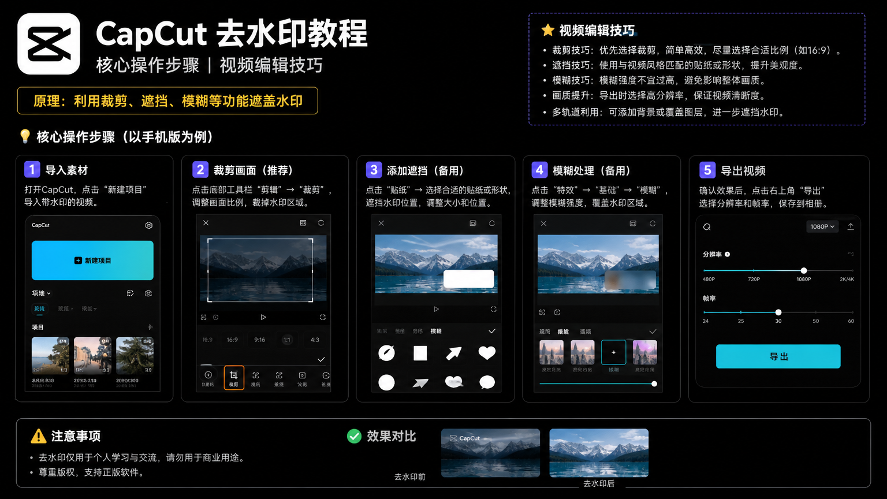Click the upload export arrow icon

851,226
